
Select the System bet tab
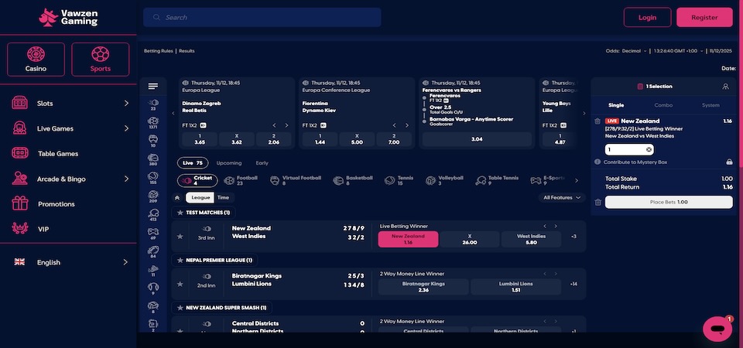(710, 105)
